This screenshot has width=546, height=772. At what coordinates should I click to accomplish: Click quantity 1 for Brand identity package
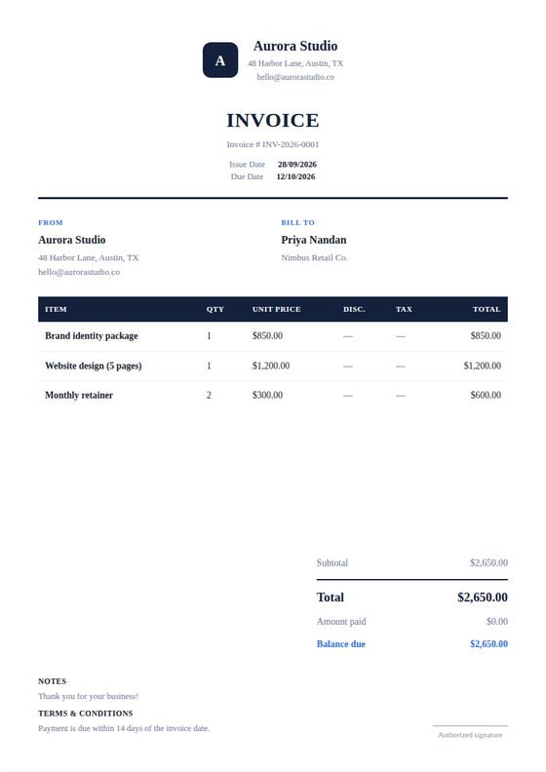point(209,335)
